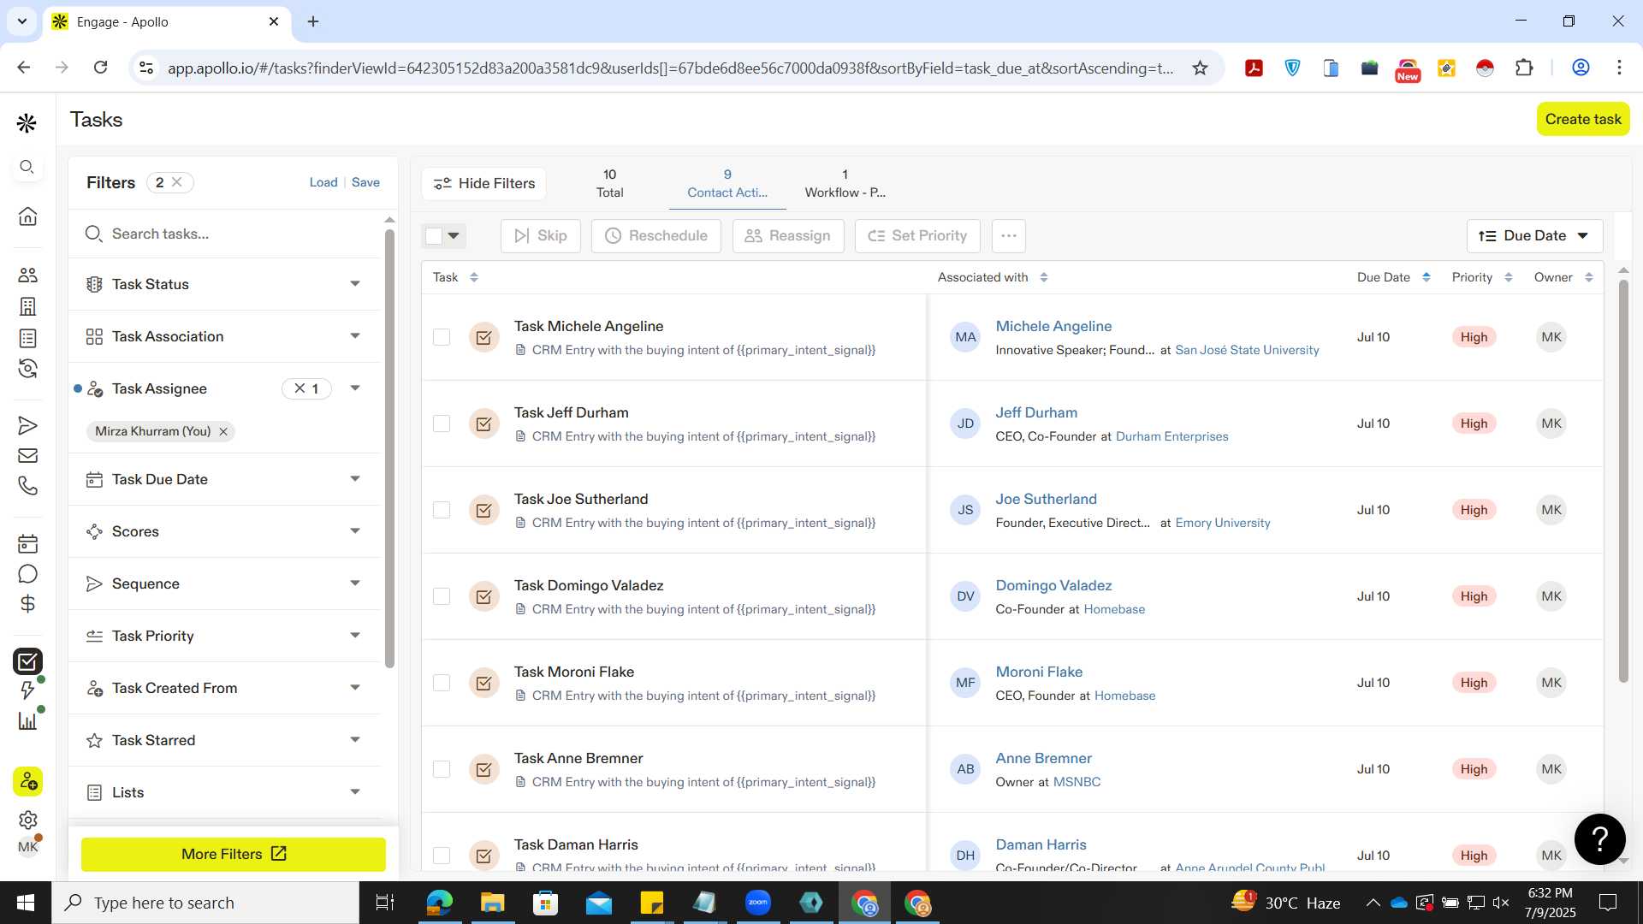Screen dimensions: 1643x924
Task: Open the select-all dropdown caret
Action: click(454, 235)
